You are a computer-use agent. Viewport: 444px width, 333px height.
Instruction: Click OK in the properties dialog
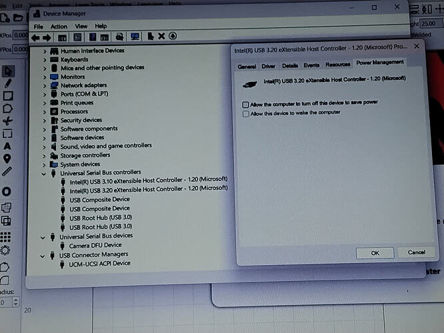375,253
